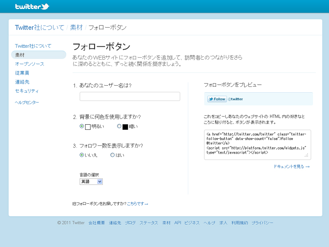Viewport: 329px width, 247px height.
Task: Open ブログ footer link
Action: tap(130, 223)
